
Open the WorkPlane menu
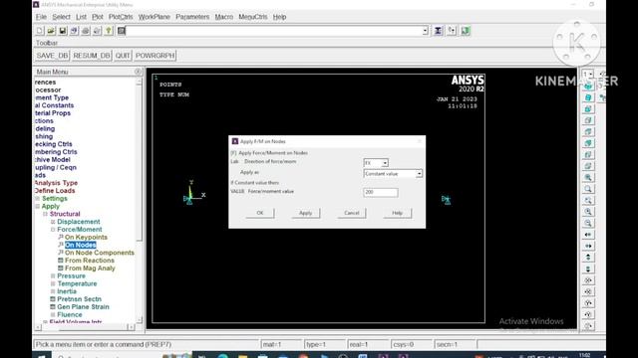click(155, 17)
